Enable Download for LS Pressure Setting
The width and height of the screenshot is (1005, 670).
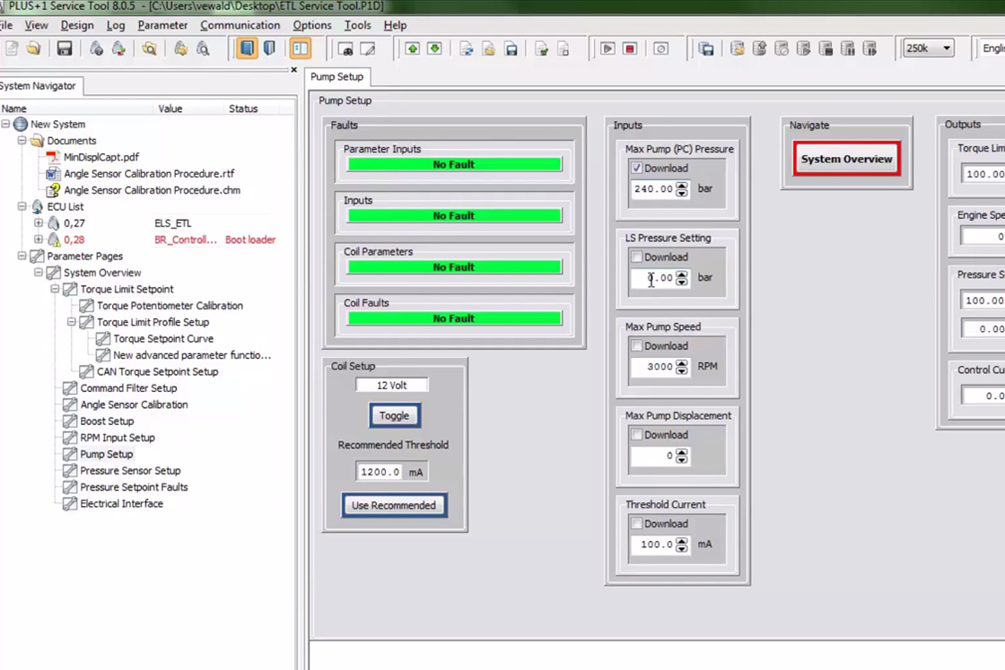pyautogui.click(x=636, y=257)
